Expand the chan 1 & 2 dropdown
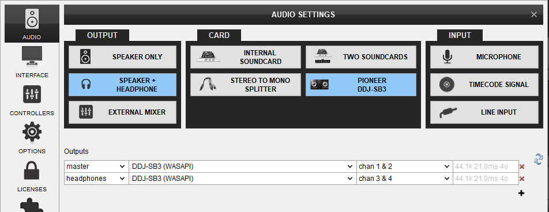Screen dimensions: 549x212 pos(404,166)
